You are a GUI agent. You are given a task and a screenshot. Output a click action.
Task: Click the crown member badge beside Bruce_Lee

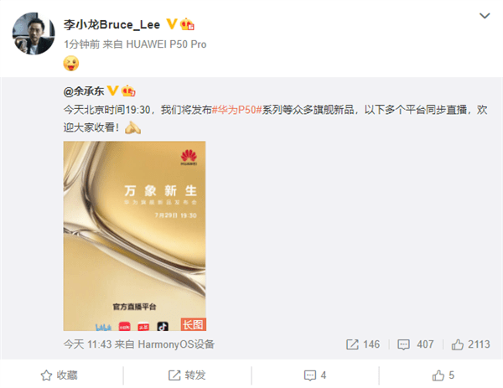(x=187, y=24)
